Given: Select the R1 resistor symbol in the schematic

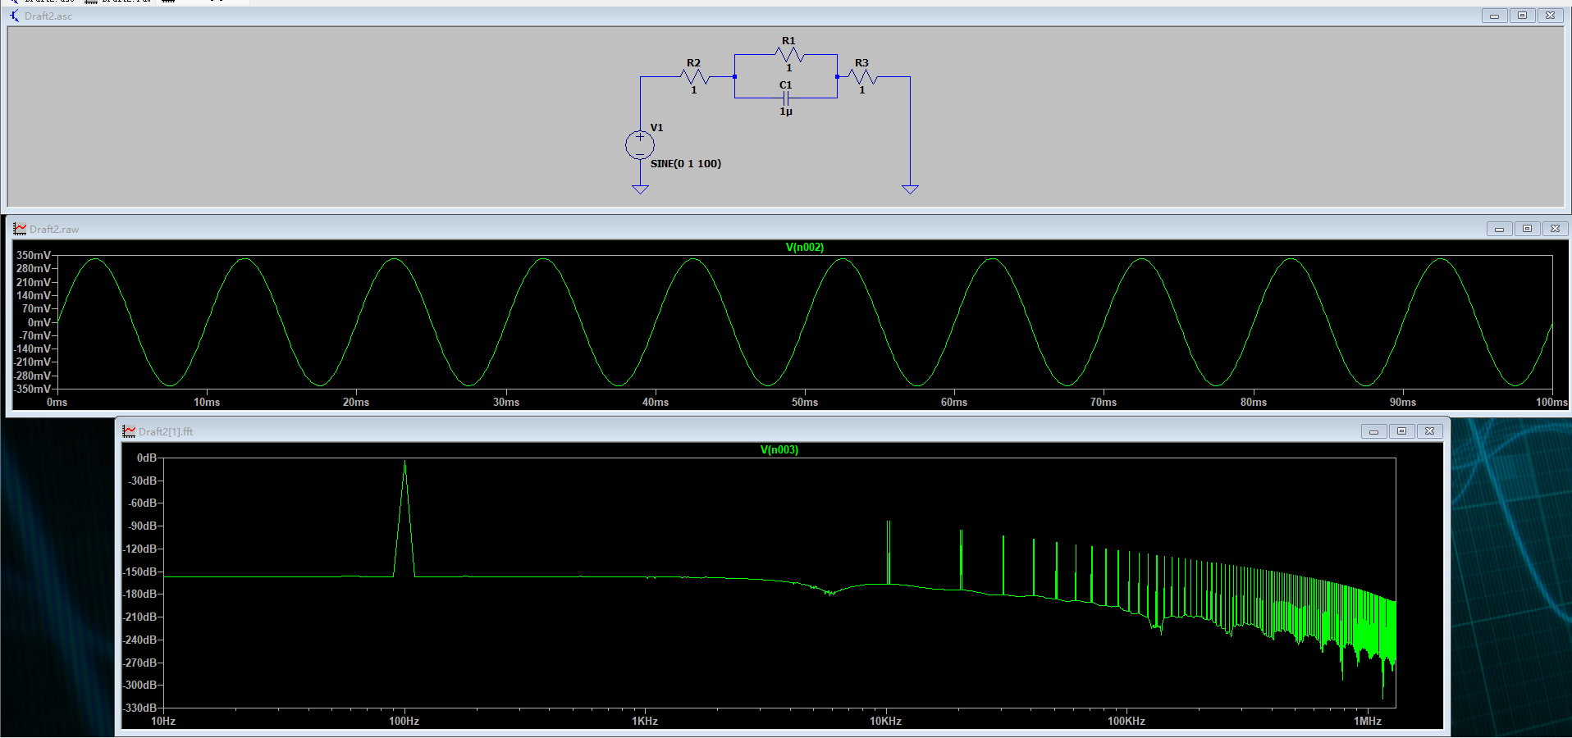Looking at the screenshot, I should click(789, 55).
